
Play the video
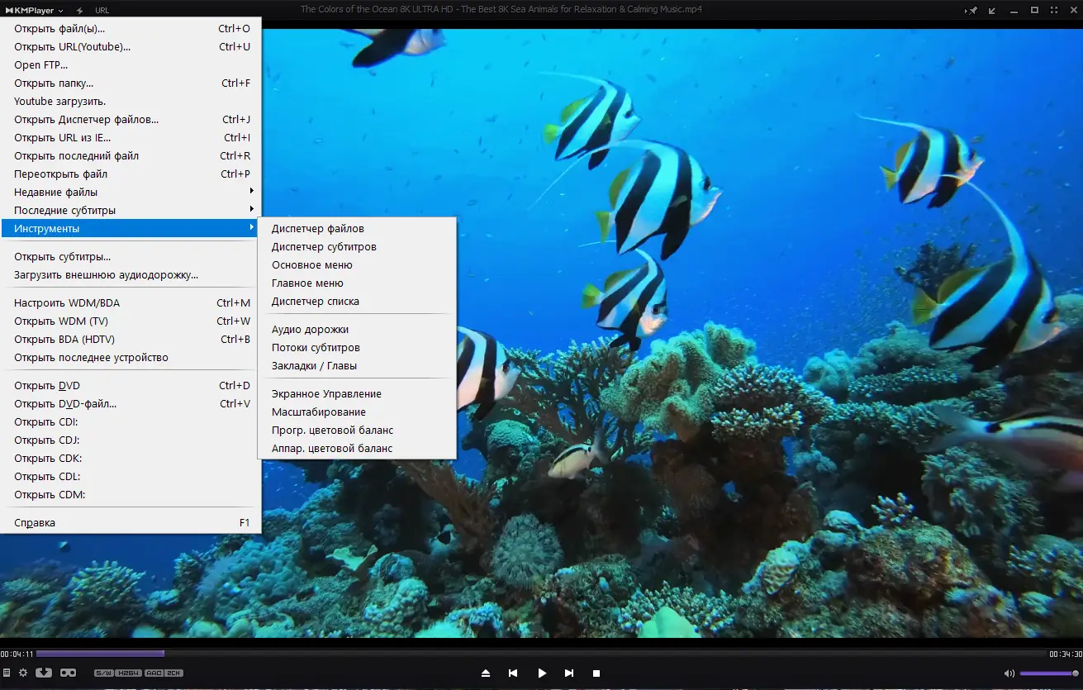tap(542, 673)
